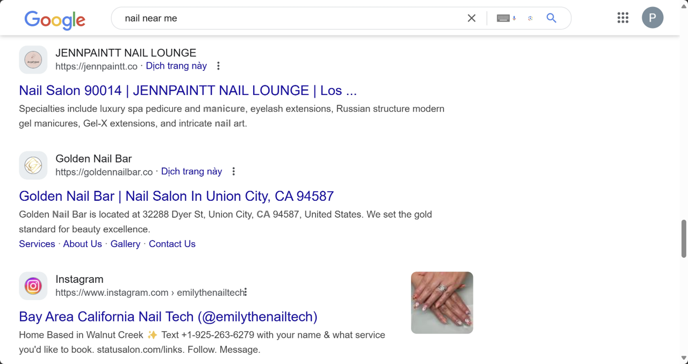The image size is (688, 364).
Task: Open the Google homepage logo
Action: point(55,19)
